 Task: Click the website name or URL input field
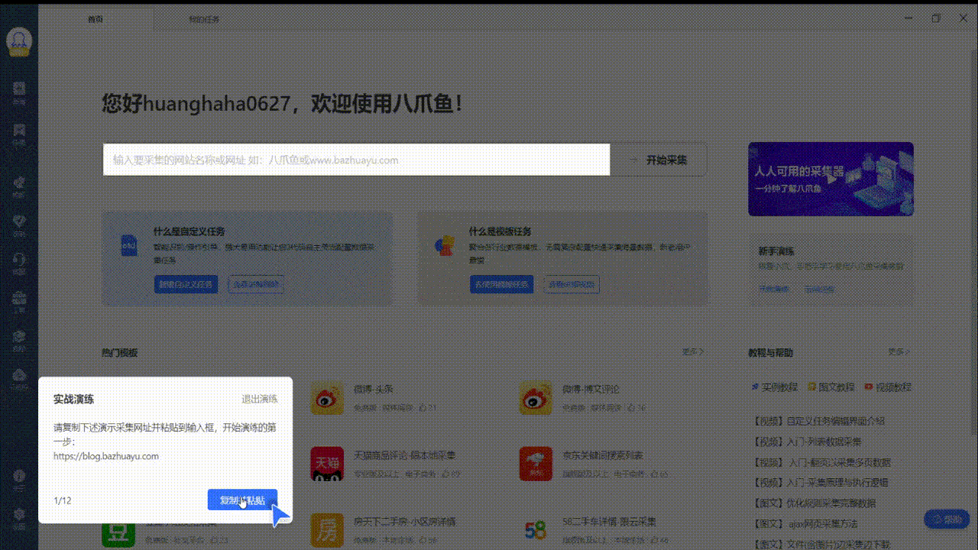tap(357, 160)
